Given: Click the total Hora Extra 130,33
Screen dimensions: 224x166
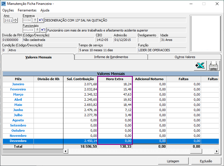Looking at the screenshot, I should coord(125,147).
